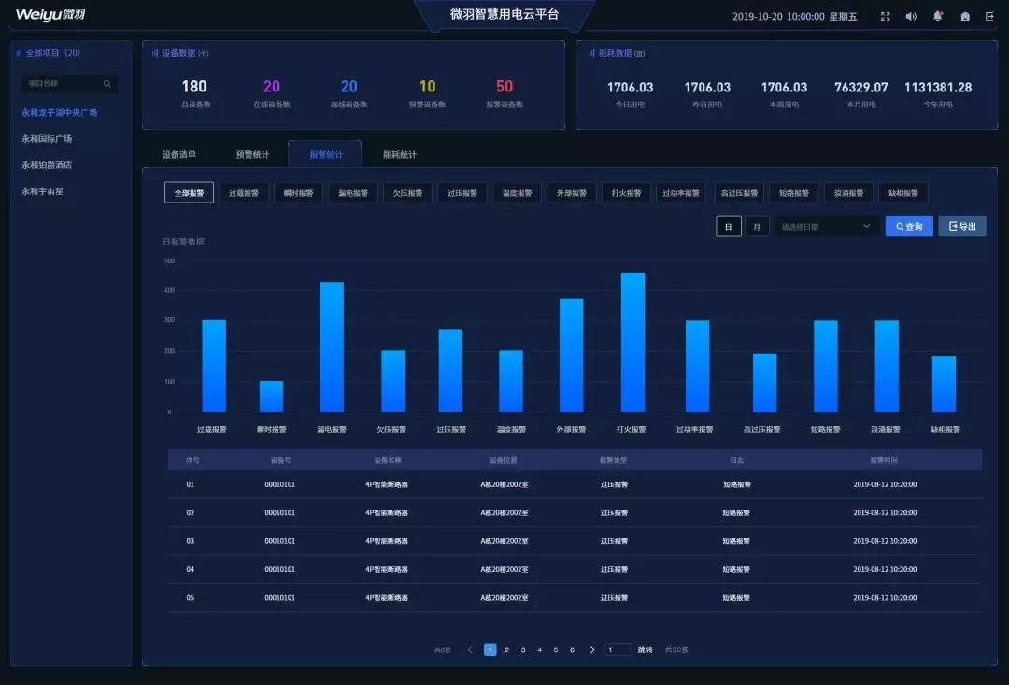Screen dimensions: 1009x685
Task: Toggle the 全部报警 filter
Action: pos(189,193)
